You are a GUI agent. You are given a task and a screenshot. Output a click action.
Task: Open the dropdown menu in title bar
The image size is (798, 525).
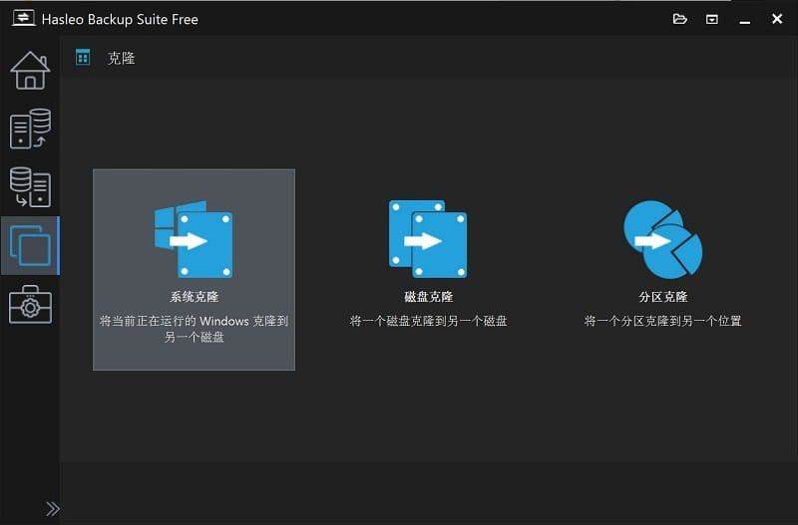pos(712,18)
